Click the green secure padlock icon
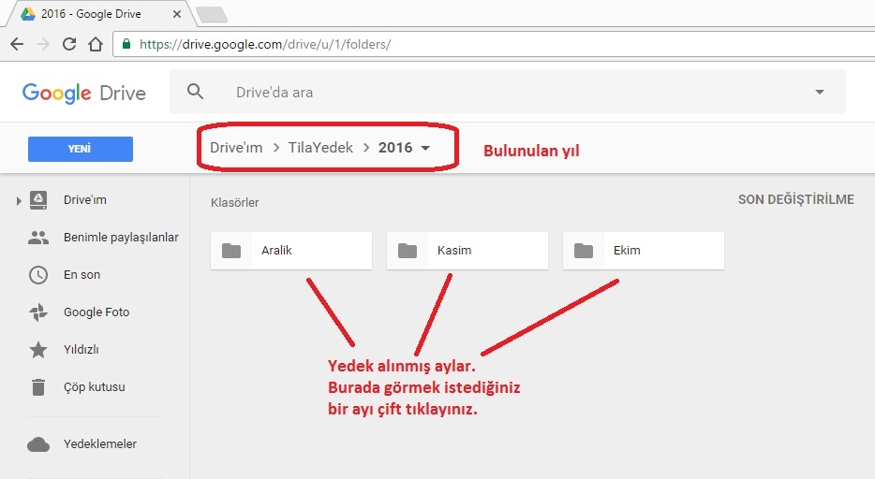875x479 pixels. tap(126, 43)
